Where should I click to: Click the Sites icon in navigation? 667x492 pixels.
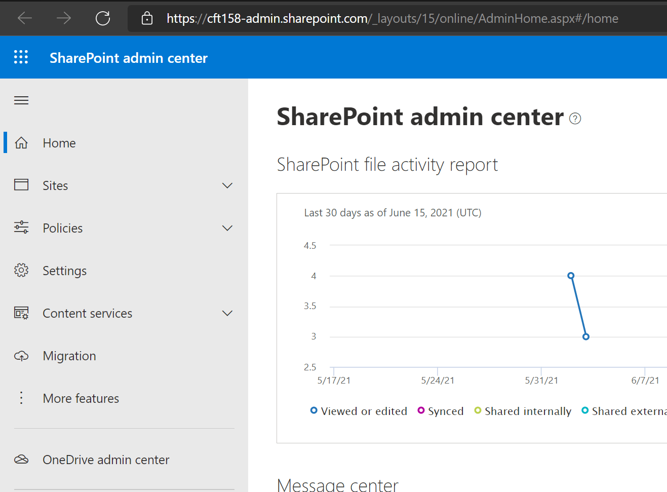point(21,185)
